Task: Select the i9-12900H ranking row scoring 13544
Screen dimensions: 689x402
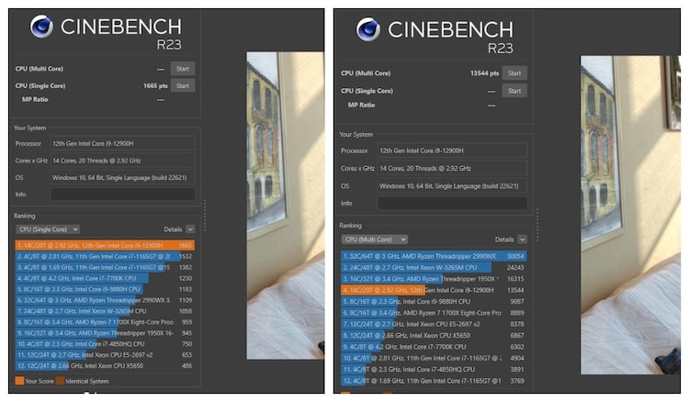Action: click(x=432, y=288)
